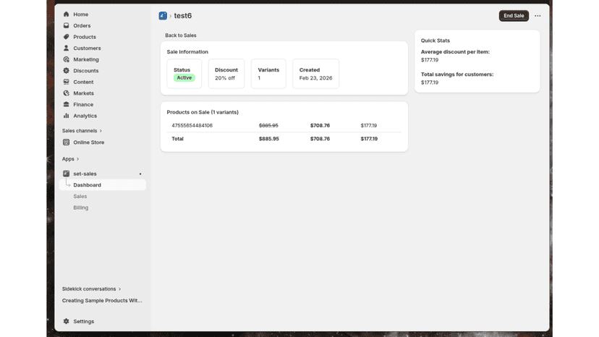Open the three-dot more actions menu

538,16
